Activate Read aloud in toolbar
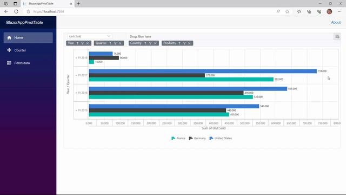The width and height of the screenshot is (346, 195). [278, 11]
